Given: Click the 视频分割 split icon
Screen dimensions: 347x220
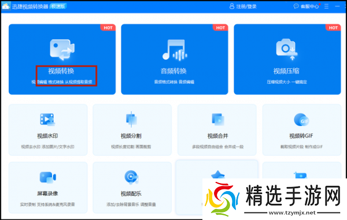Looking at the screenshot, I should pos(131,120).
